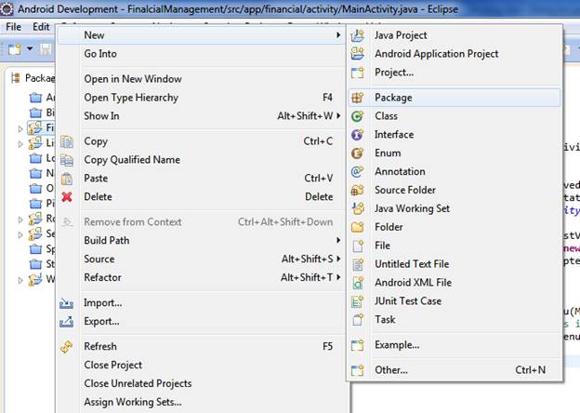Click the Source Folder icon
580x413 pixels.
tap(357, 190)
